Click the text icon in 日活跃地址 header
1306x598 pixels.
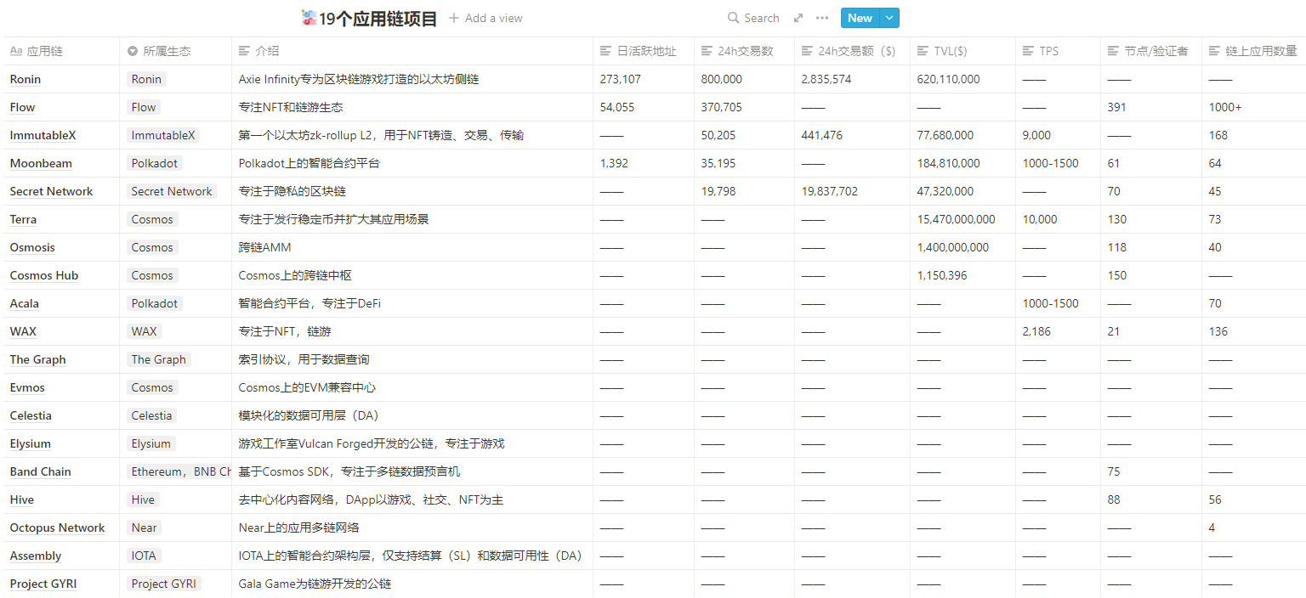[x=606, y=51]
